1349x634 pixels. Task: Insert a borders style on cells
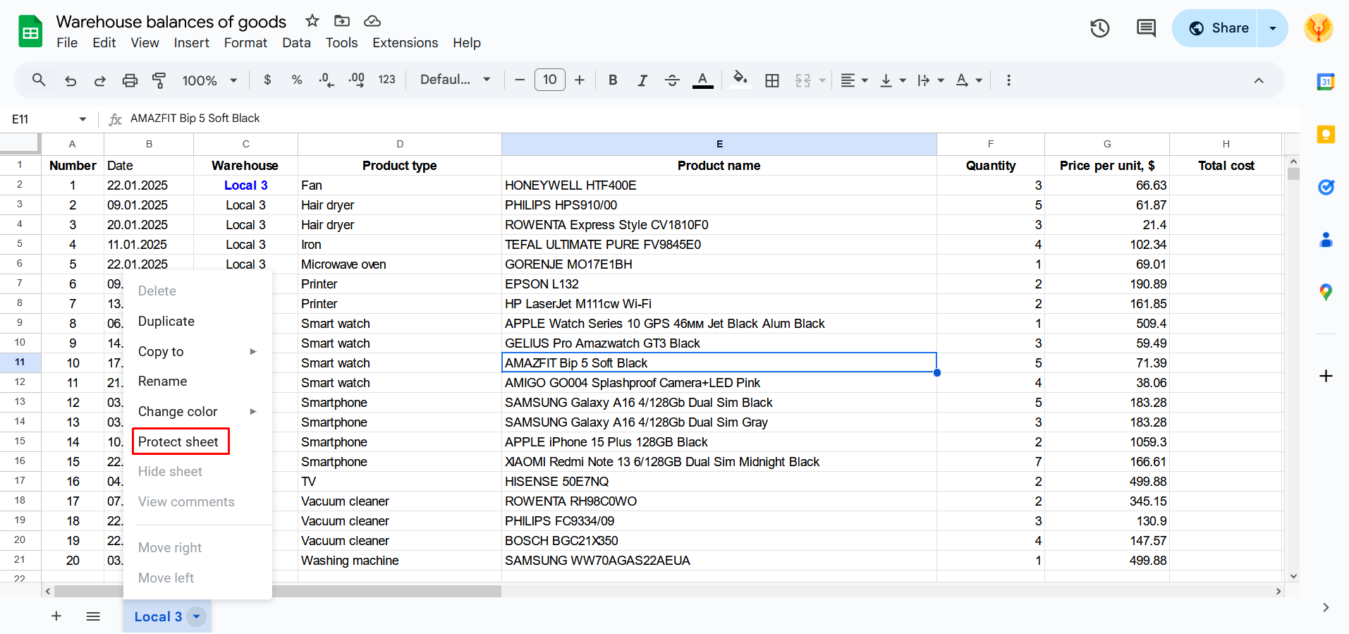click(772, 80)
